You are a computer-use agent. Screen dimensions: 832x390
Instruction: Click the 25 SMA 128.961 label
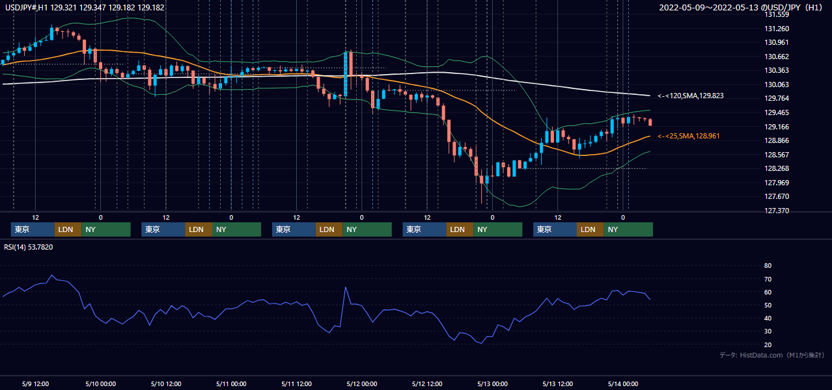689,136
